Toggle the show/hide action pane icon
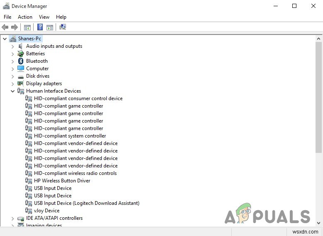 pos(50,27)
